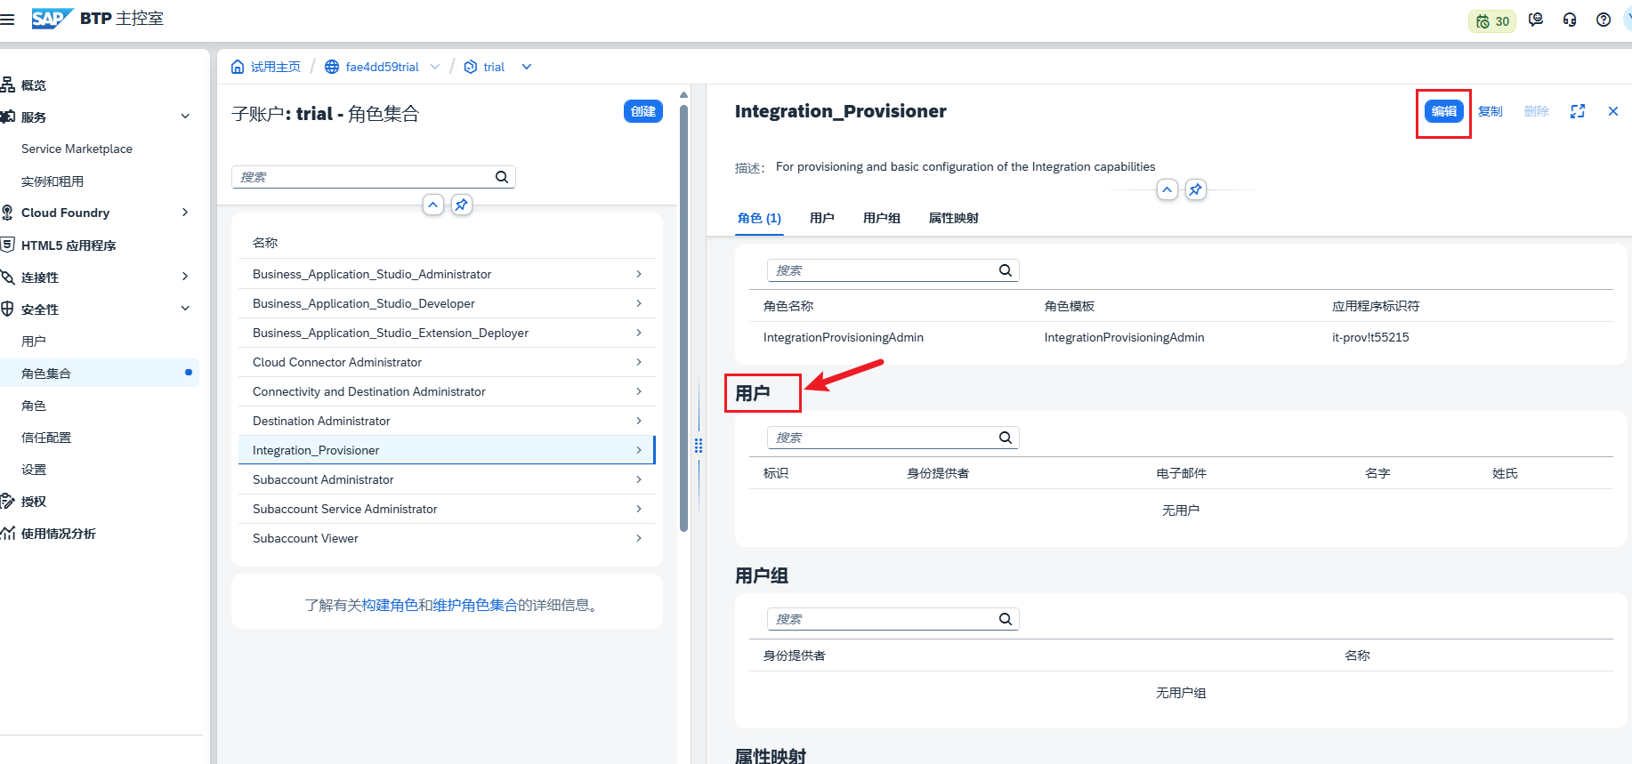1632x764 pixels.
Task: Select Business_Application_Studio_Developer row
Action: (447, 303)
